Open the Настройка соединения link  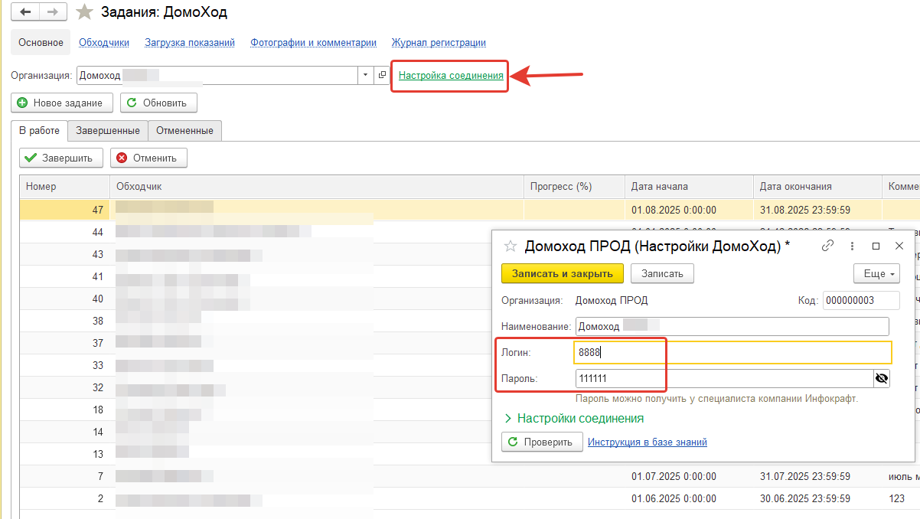pyautogui.click(x=451, y=75)
